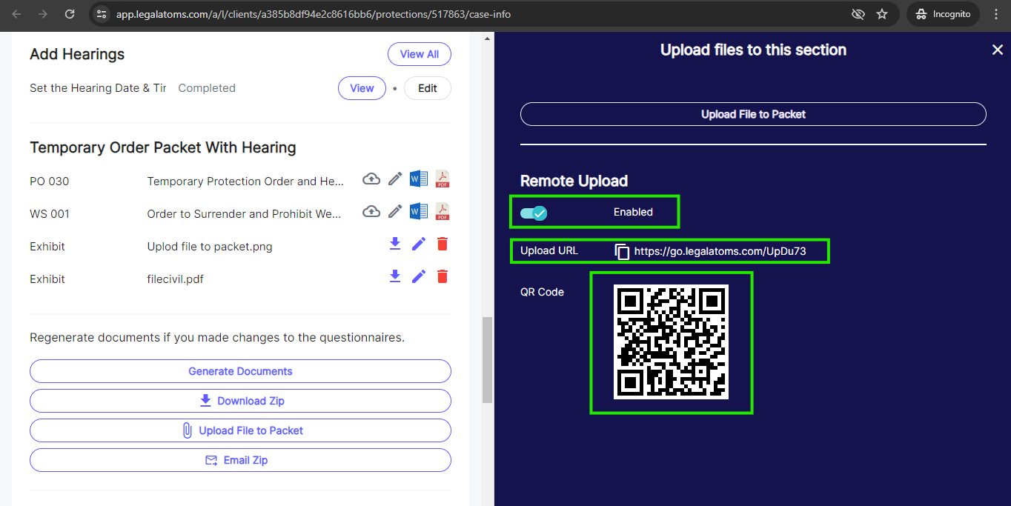
Task: Click the View All hearings button
Action: [420, 54]
